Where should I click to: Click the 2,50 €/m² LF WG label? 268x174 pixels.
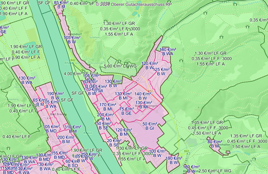[x=216, y=170]
